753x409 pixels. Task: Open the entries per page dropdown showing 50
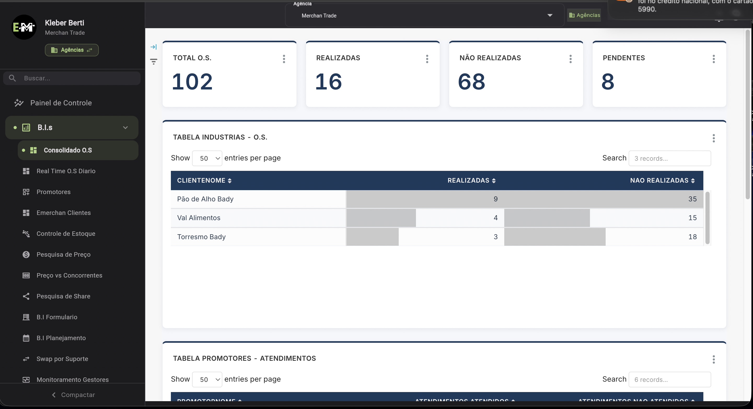coord(207,158)
